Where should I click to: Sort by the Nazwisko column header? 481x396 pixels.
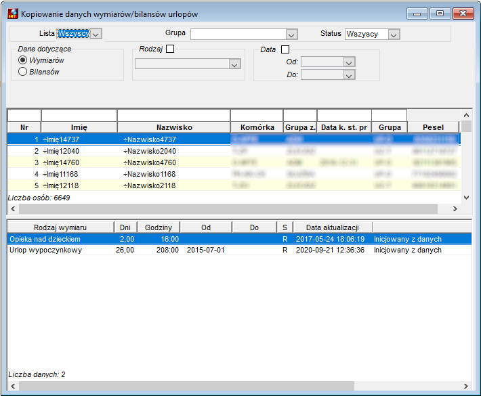click(174, 127)
